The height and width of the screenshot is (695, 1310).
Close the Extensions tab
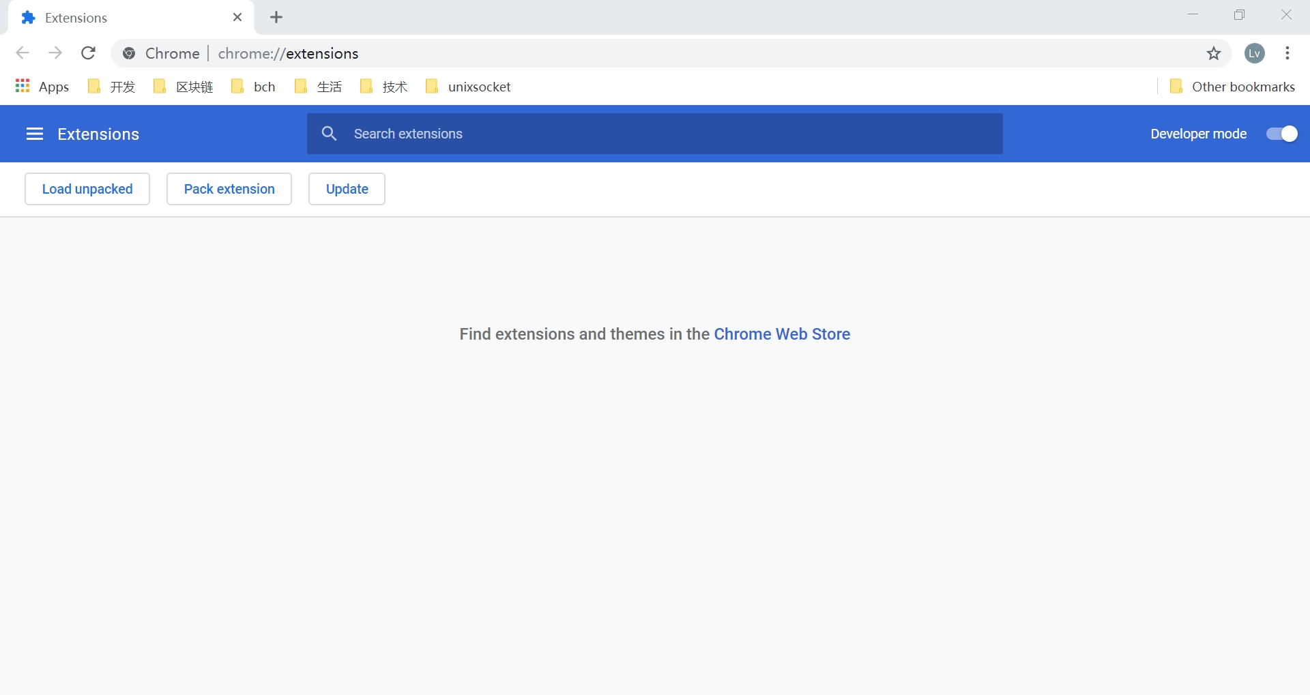click(237, 18)
